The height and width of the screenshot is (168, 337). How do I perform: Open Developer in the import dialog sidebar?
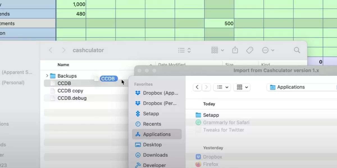[x=157, y=165]
